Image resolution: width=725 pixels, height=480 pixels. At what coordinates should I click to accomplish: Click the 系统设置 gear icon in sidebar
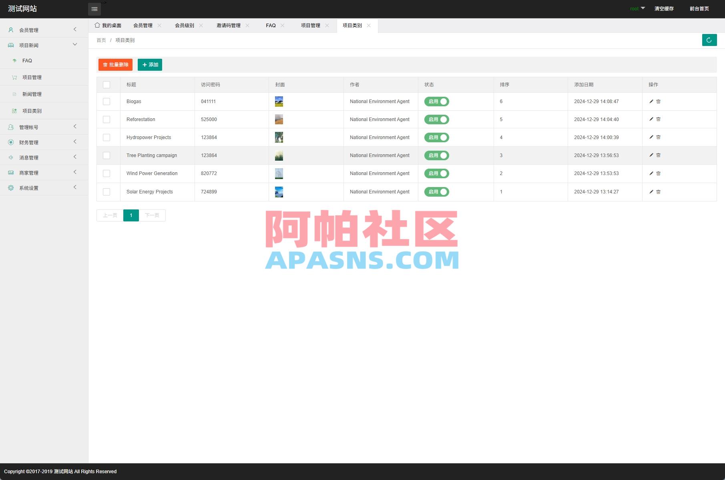pos(10,187)
